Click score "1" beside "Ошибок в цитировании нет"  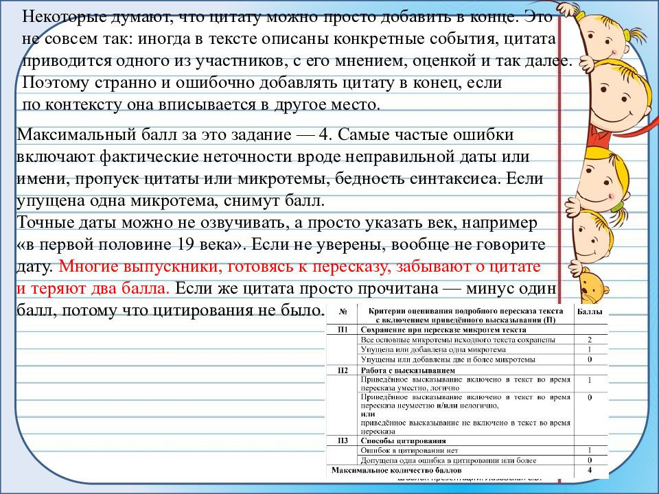pyautogui.click(x=590, y=450)
